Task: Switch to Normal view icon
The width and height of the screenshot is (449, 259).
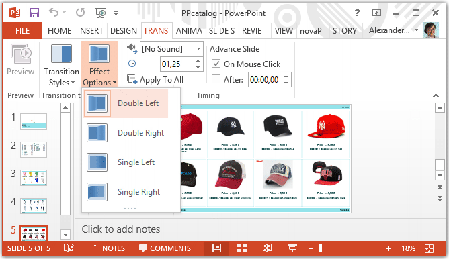Action: point(216,248)
